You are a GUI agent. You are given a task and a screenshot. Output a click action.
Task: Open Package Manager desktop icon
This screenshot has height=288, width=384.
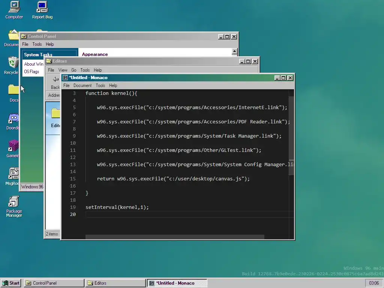pos(14,206)
